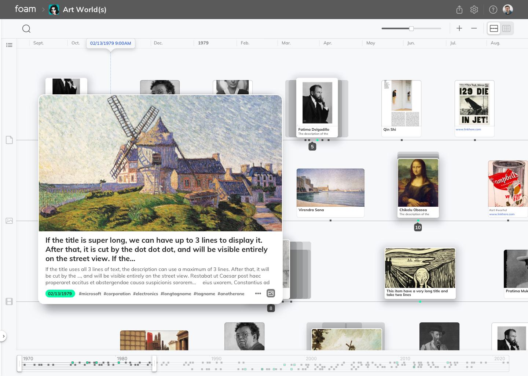
Task: Click the Dec. month label
Action: 158,43
